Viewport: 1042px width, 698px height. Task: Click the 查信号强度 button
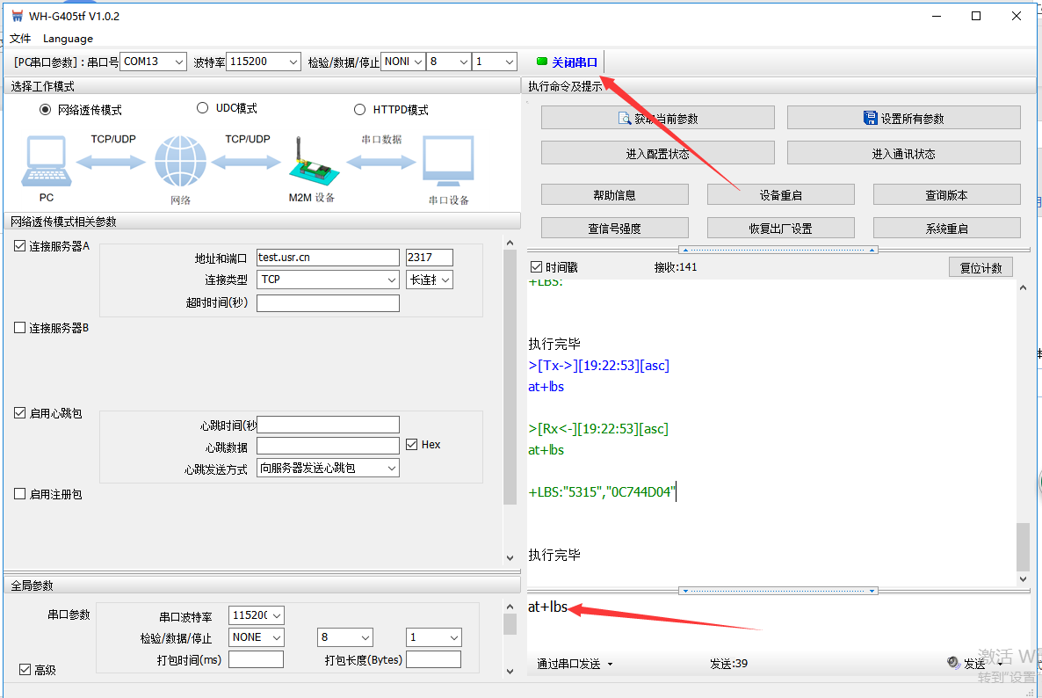point(614,229)
